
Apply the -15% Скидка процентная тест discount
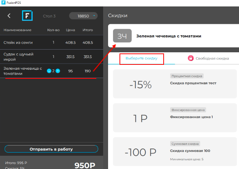tap(175, 84)
